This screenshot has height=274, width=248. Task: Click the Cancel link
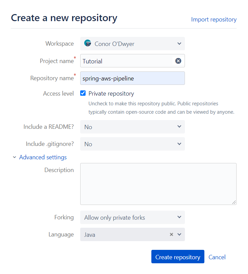pyautogui.click(x=217, y=257)
